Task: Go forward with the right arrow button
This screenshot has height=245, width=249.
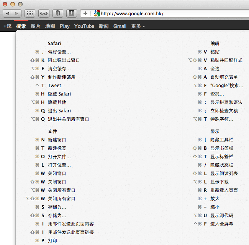Action: (16, 13)
